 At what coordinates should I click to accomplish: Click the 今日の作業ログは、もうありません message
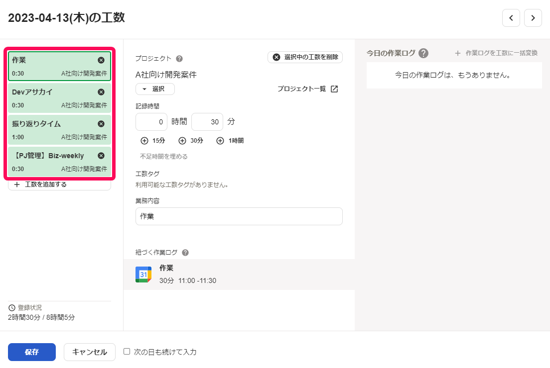coord(454,75)
